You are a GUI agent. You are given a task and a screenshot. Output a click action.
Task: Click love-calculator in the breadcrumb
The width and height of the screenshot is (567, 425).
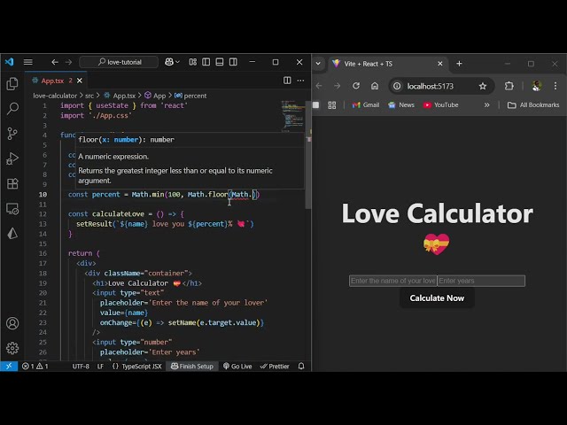tap(55, 96)
